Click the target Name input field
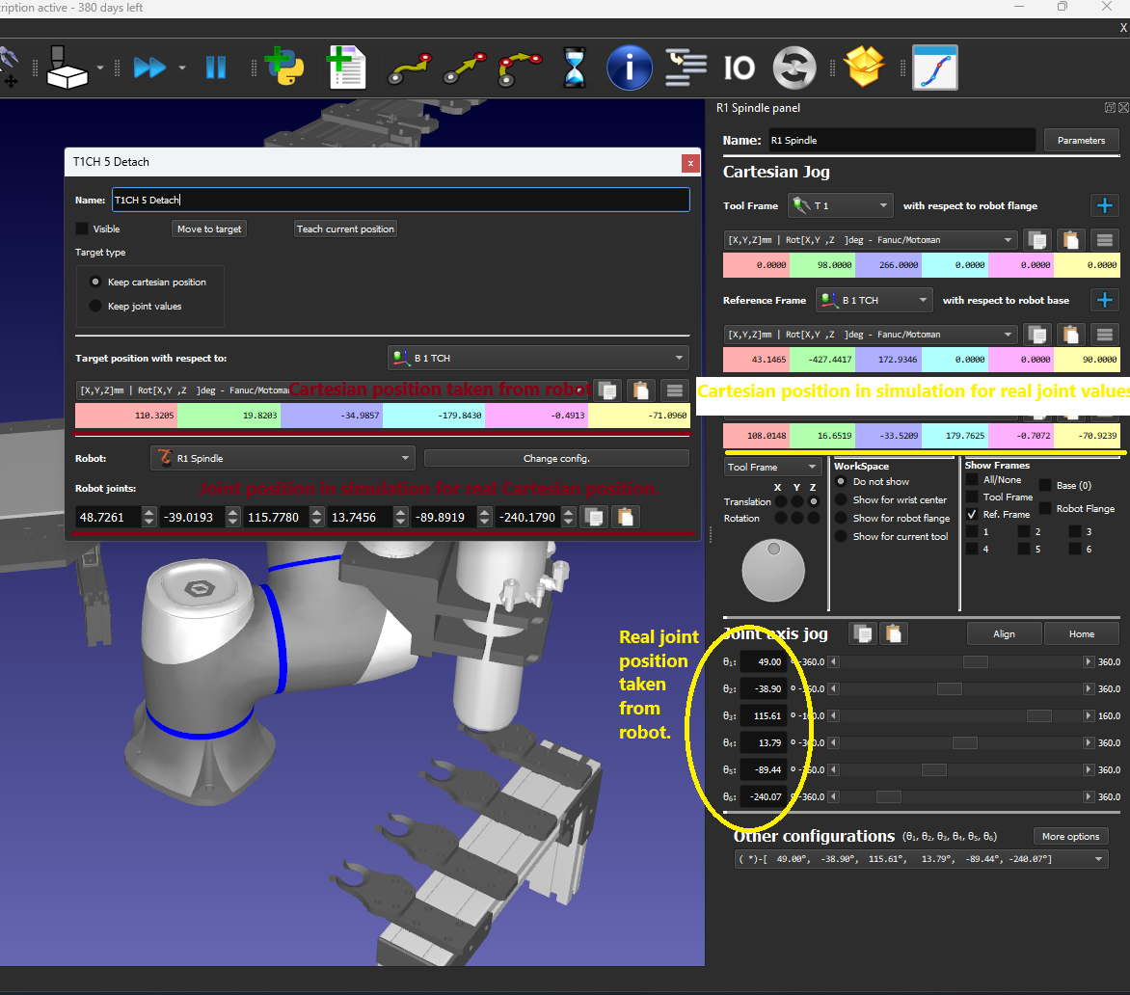The height and width of the screenshot is (995, 1130). 400,200
